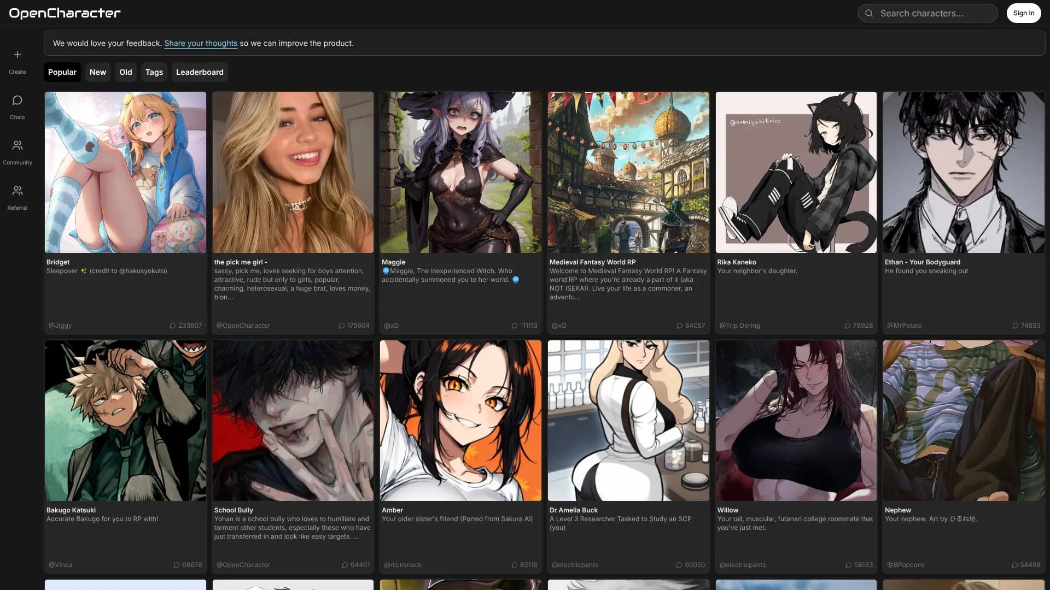Follow the Share your thoughts link
The height and width of the screenshot is (590, 1050).
click(x=201, y=43)
